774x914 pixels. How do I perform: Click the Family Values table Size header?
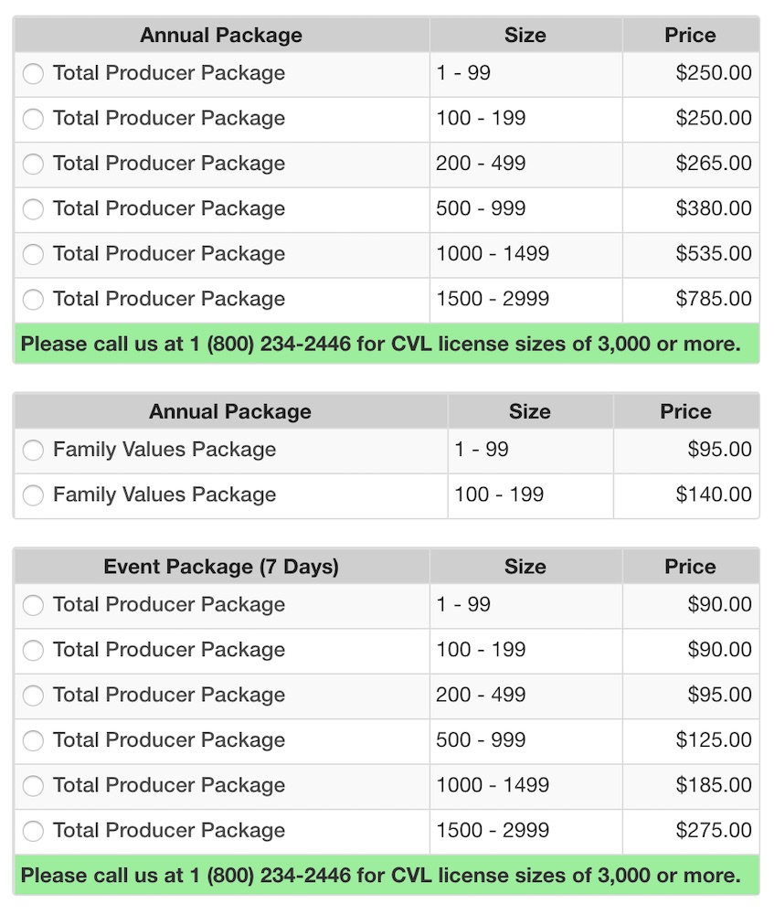tap(530, 411)
